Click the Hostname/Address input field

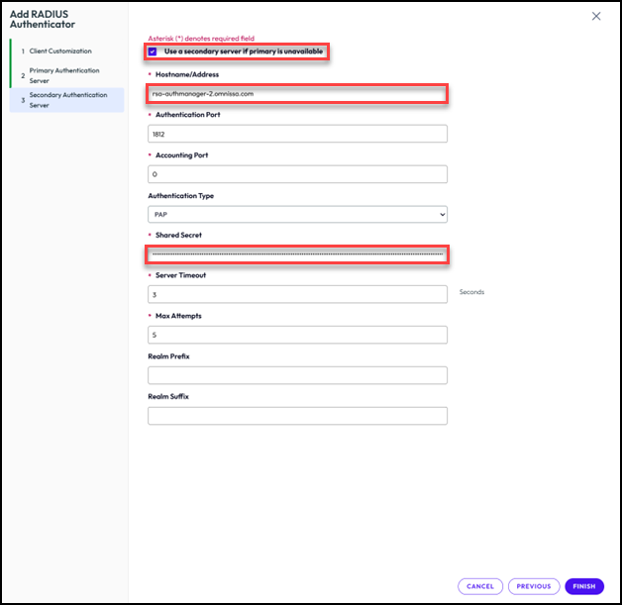tap(297, 94)
